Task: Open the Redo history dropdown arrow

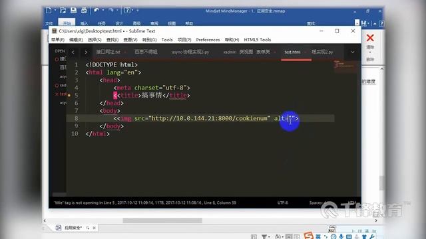Action: coord(117,11)
